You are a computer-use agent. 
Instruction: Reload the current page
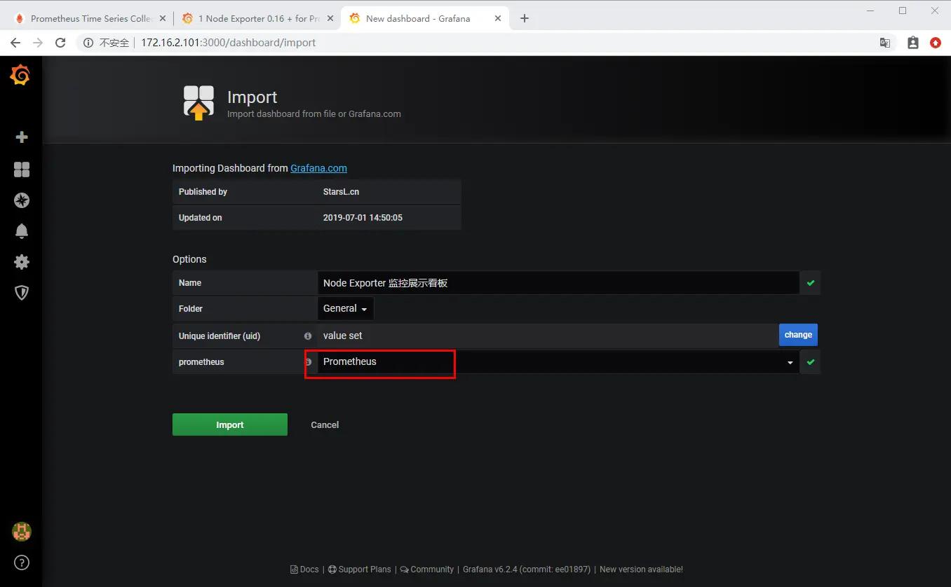point(60,43)
